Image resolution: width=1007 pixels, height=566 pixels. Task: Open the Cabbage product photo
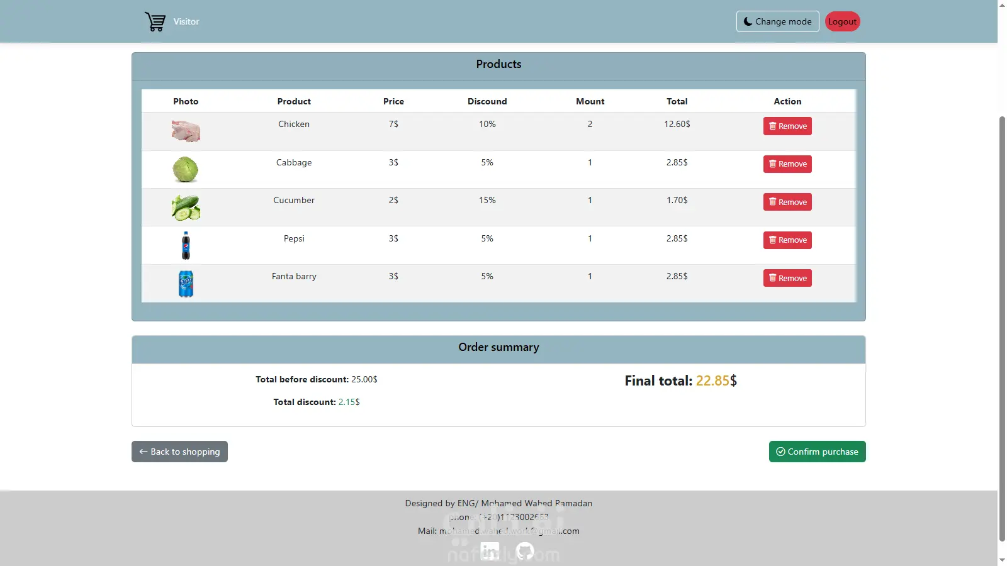186,170
